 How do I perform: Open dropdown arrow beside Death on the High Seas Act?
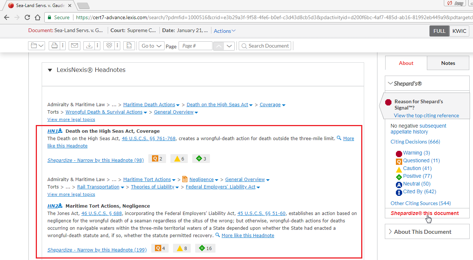click(251, 105)
